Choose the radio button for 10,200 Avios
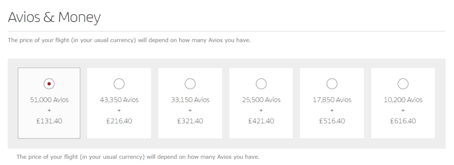The image size is (454, 165). point(403,84)
